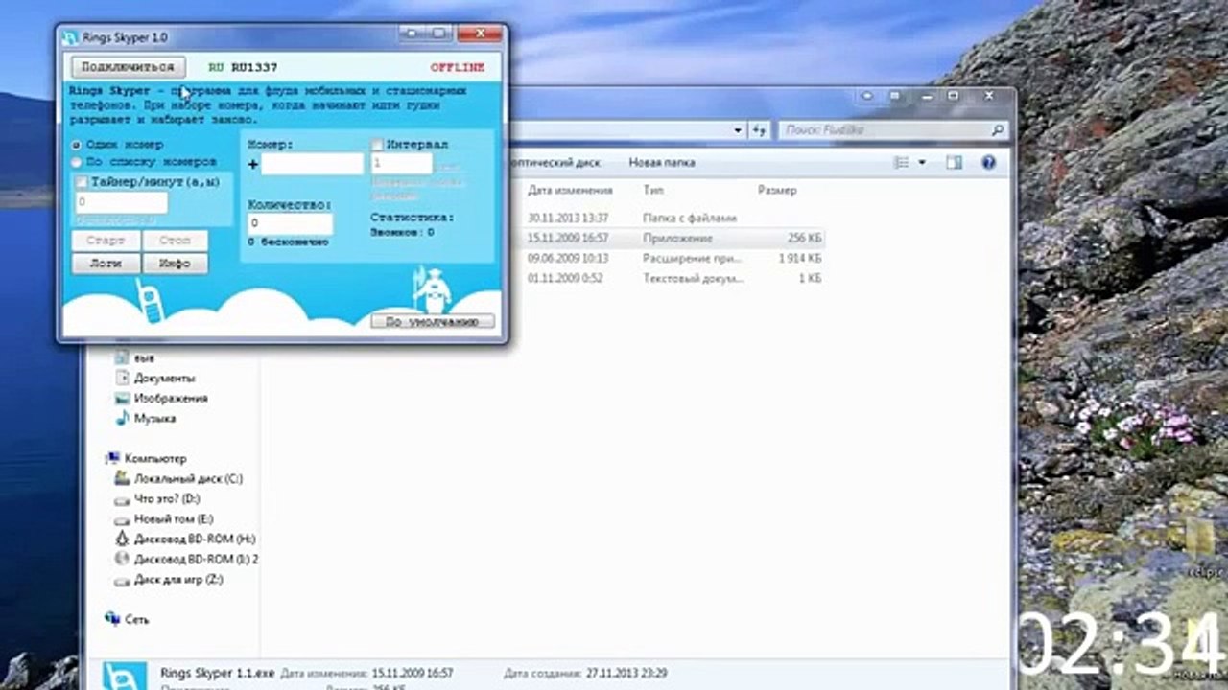
Task: Open Музыка in the navigation pane
Action: (154, 419)
